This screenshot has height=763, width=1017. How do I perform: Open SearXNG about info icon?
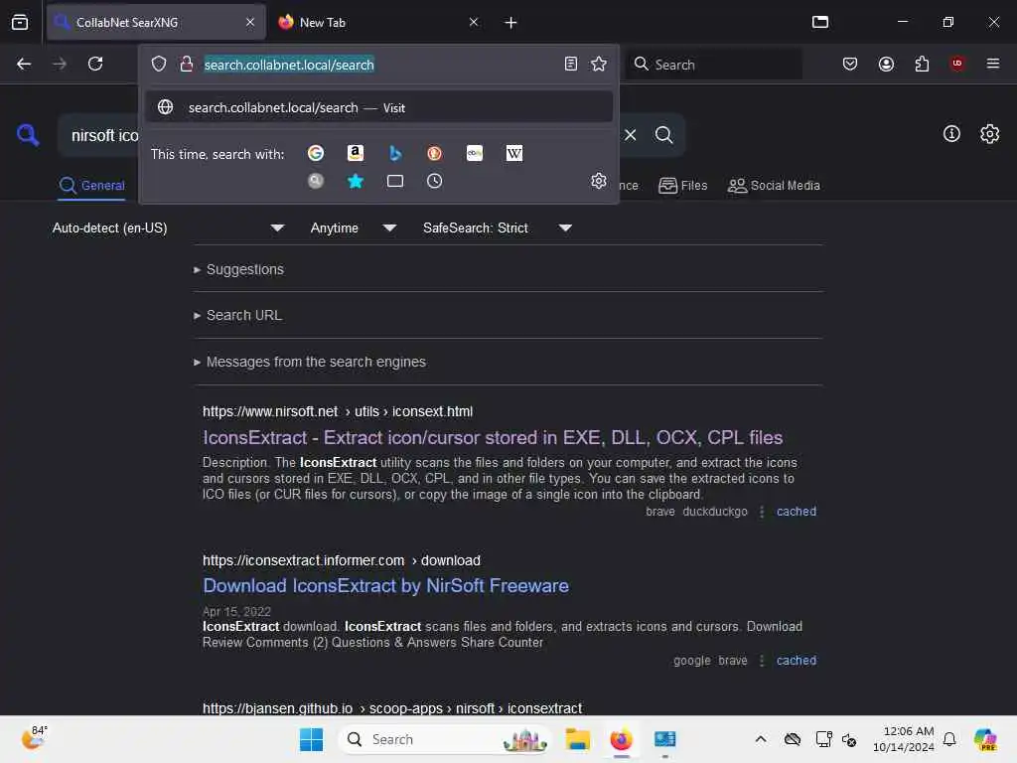coord(951,134)
